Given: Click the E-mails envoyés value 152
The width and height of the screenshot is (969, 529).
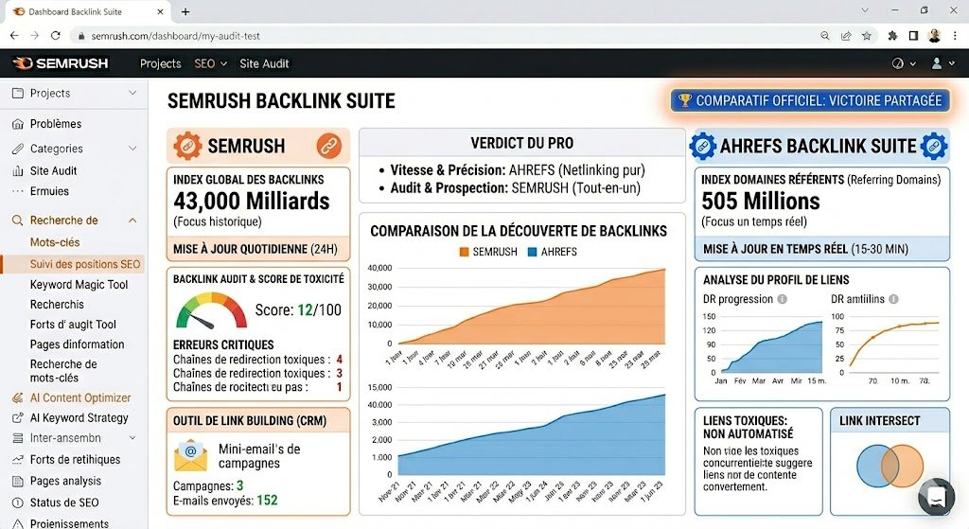Looking at the screenshot, I should click(x=268, y=500).
